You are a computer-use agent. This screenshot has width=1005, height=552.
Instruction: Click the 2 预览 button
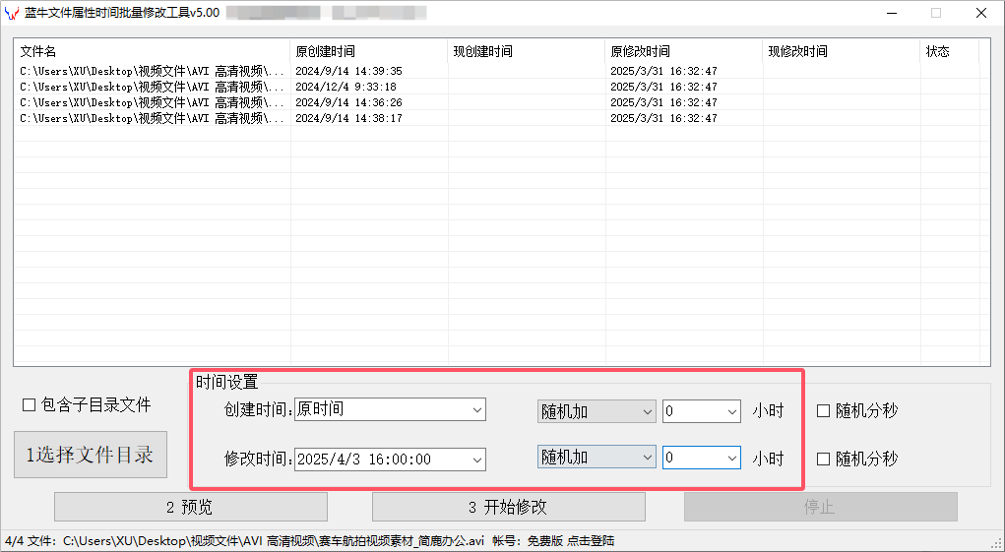pos(190,507)
